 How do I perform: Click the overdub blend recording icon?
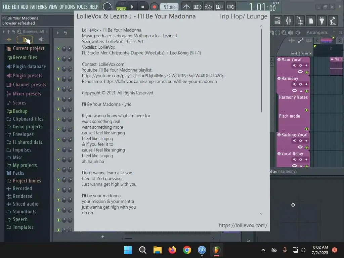(219, 7)
